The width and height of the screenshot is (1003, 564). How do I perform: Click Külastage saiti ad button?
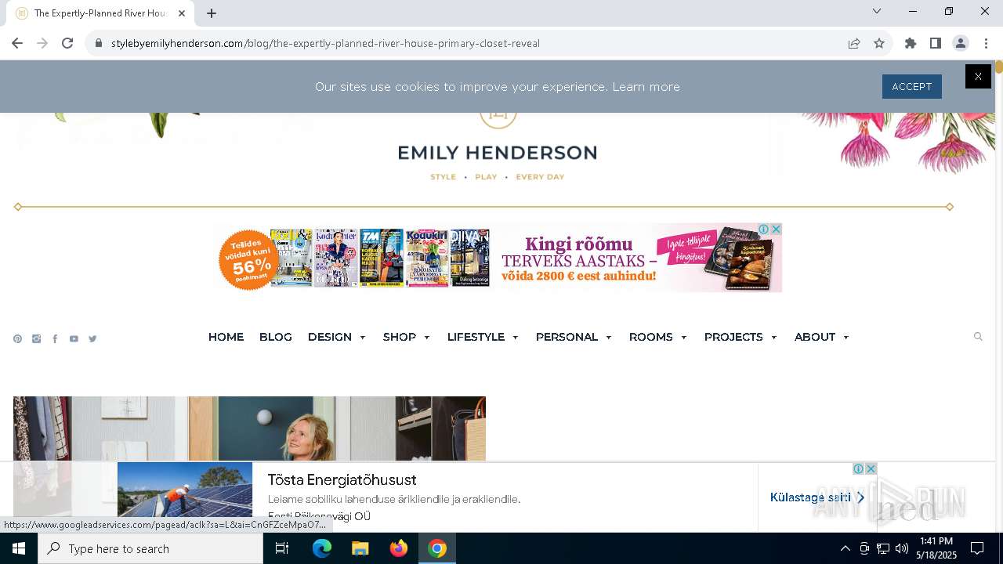[817, 497]
